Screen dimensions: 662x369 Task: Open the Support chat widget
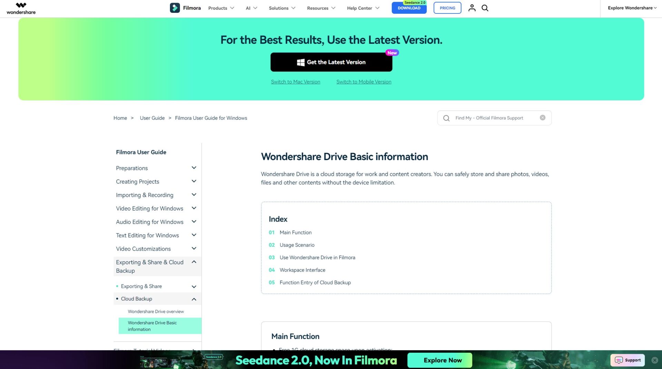[x=628, y=360]
